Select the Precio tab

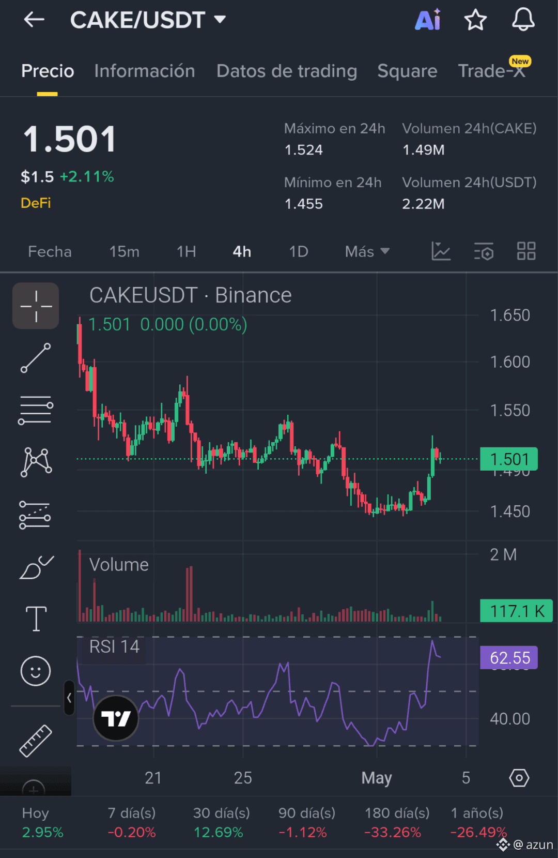pyautogui.click(x=48, y=71)
